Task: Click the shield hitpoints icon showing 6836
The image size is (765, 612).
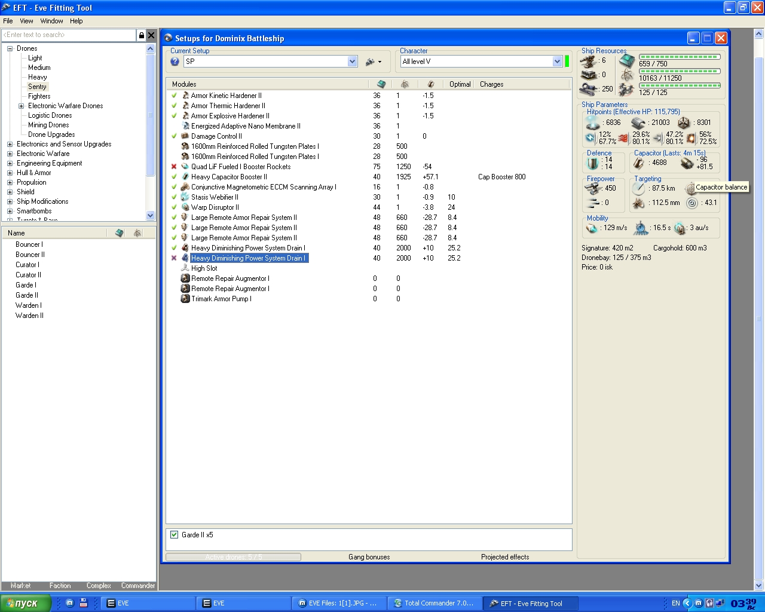Action: click(x=593, y=123)
